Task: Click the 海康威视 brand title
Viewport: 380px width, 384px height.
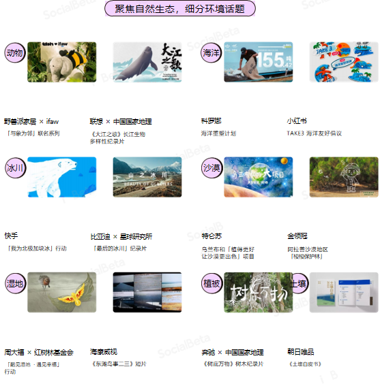Action: (x=104, y=352)
